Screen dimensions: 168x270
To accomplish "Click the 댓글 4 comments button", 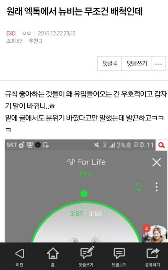I will (x=110, y=63).
